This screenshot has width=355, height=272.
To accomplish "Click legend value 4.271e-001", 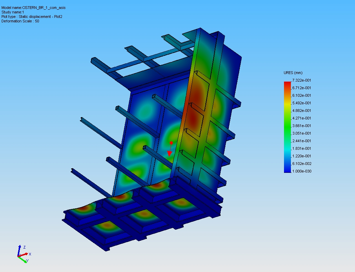I will (x=302, y=118).
